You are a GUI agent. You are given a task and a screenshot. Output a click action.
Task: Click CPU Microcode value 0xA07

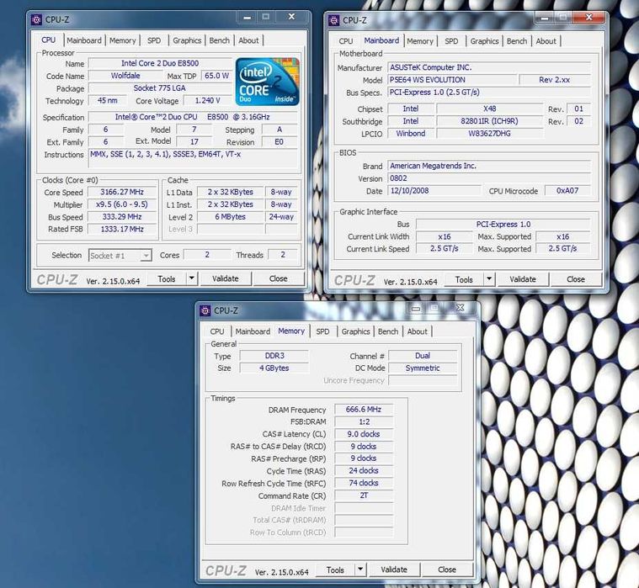[567, 191]
